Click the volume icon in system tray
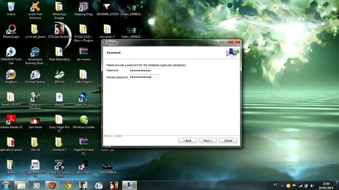 tap(312, 186)
